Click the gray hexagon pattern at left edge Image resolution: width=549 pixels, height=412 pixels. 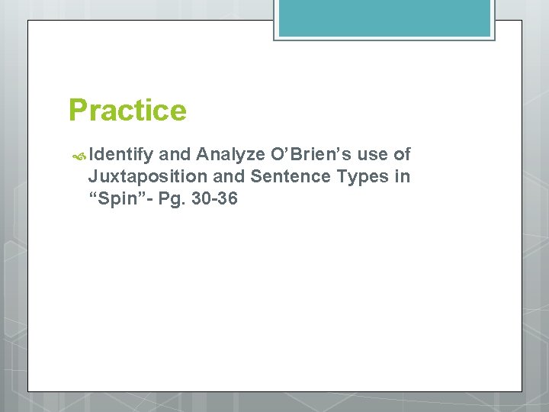12,229
